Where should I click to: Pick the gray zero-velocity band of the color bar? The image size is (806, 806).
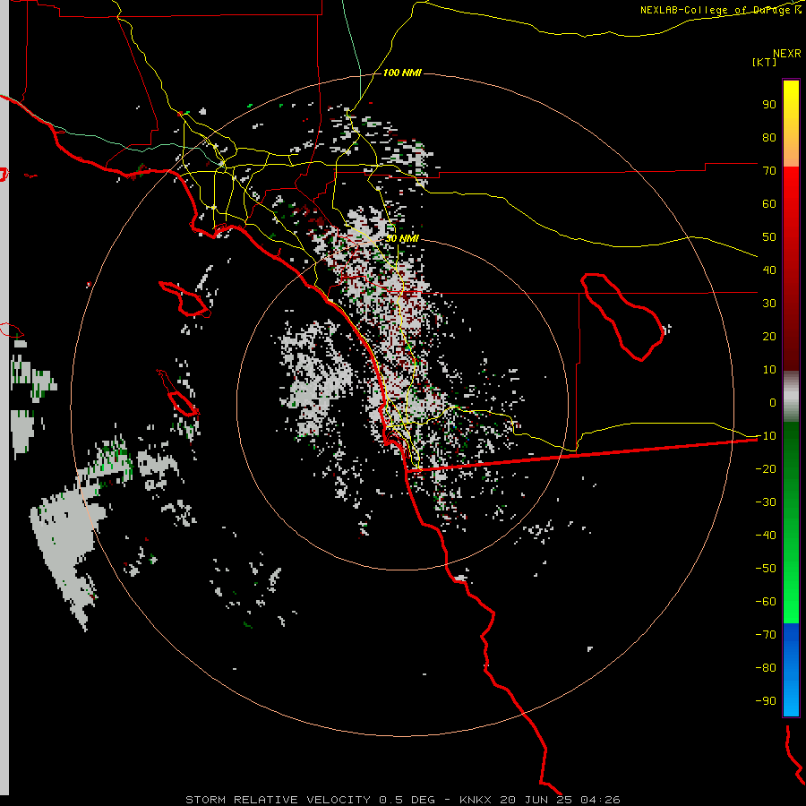(791, 397)
